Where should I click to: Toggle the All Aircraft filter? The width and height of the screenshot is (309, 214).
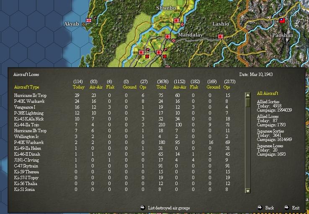tap(268, 94)
